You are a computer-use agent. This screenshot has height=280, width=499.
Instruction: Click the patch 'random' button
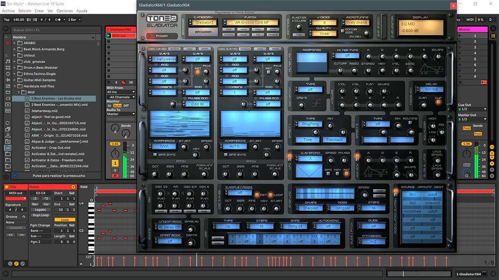click(229, 35)
